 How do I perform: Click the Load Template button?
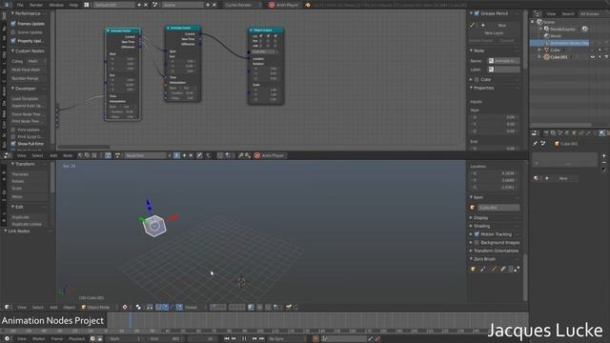click(x=29, y=99)
